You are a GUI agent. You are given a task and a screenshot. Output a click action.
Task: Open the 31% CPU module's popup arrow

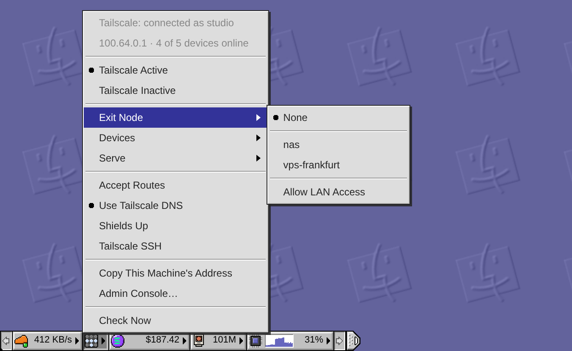point(328,340)
